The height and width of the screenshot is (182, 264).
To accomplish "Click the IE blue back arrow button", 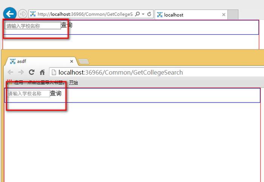I will click(x=10, y=14).
